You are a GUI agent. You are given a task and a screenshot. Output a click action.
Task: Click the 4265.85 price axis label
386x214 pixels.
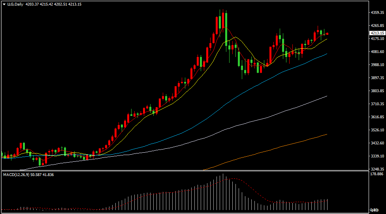click(377, 25)
